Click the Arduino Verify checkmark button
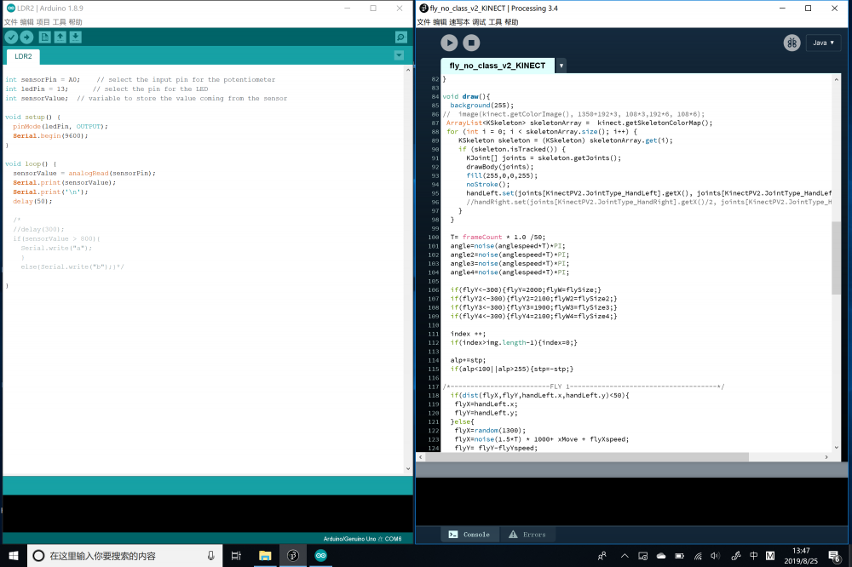This screenshot has width=852, height=567. point(11,37)
